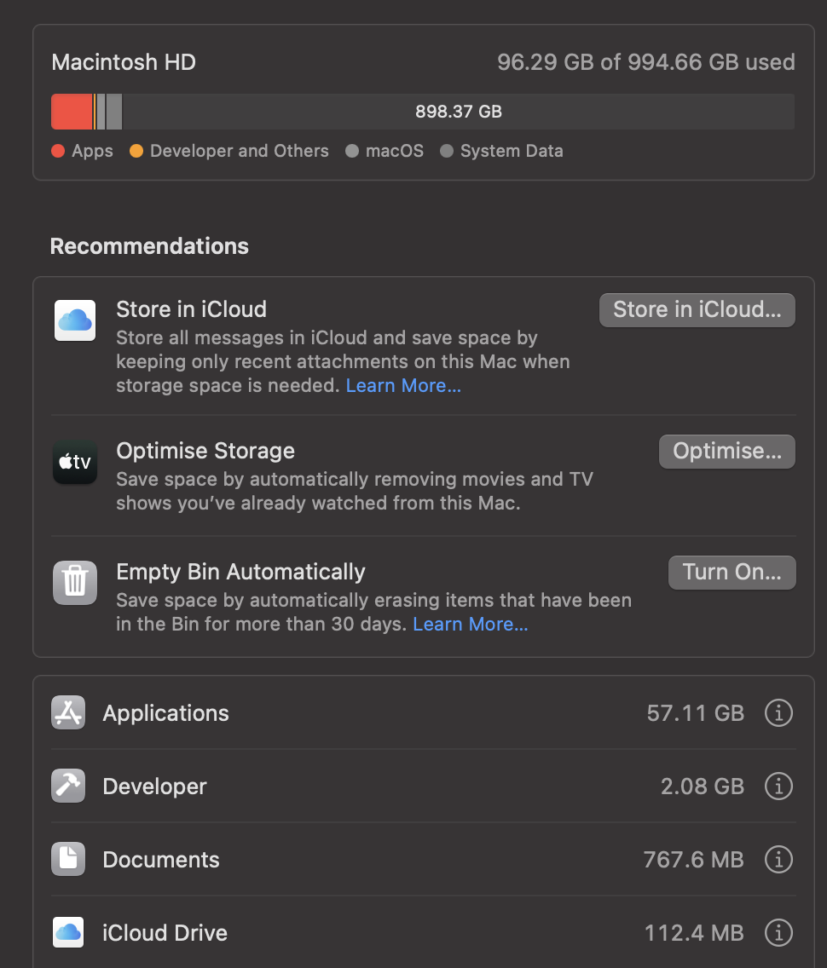
Task: Click the free space 898.37 GB bar
Action: (459, 112)
